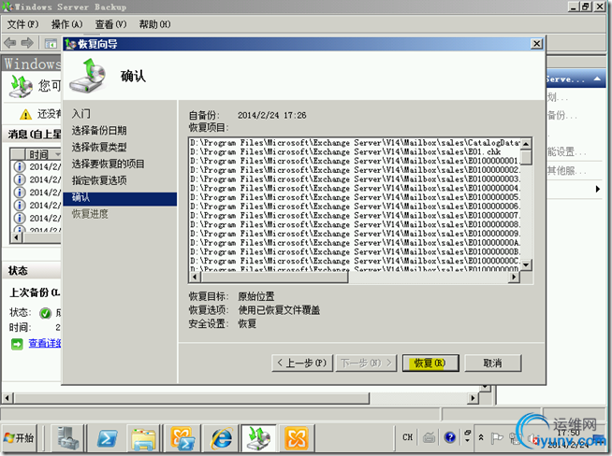The width and height of the screenshot is (612, 456).
Task: Click the backup date 2014/2/24 17:26
Action: pos(272,115)
